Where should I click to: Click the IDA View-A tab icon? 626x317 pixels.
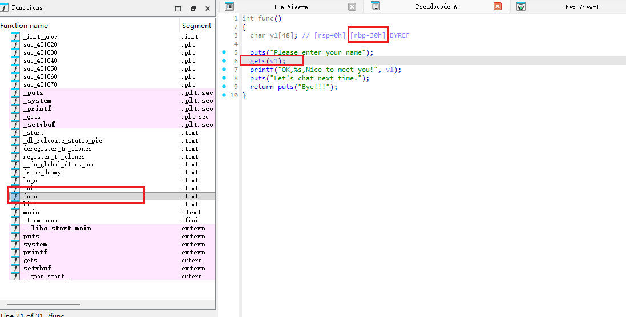coord(229,7)
